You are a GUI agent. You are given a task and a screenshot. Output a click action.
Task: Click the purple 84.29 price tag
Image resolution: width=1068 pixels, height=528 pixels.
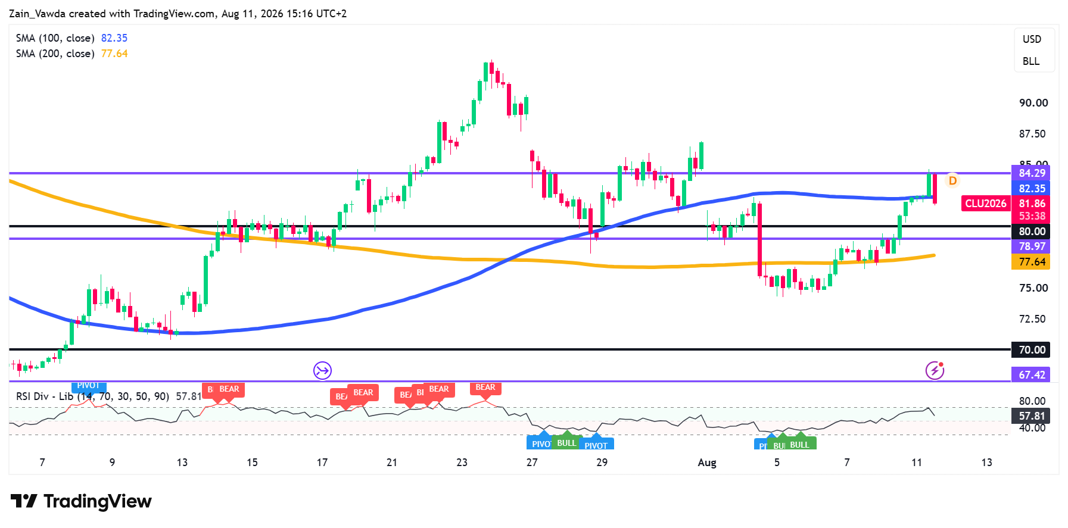[x=1031, y=173]
